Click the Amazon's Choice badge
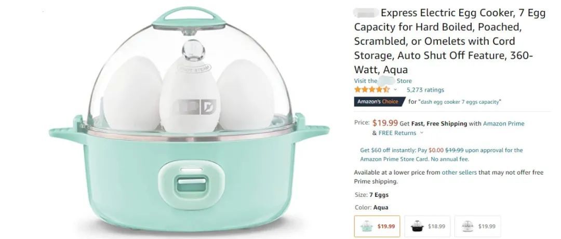561x239 pixels. coord(379,102)
